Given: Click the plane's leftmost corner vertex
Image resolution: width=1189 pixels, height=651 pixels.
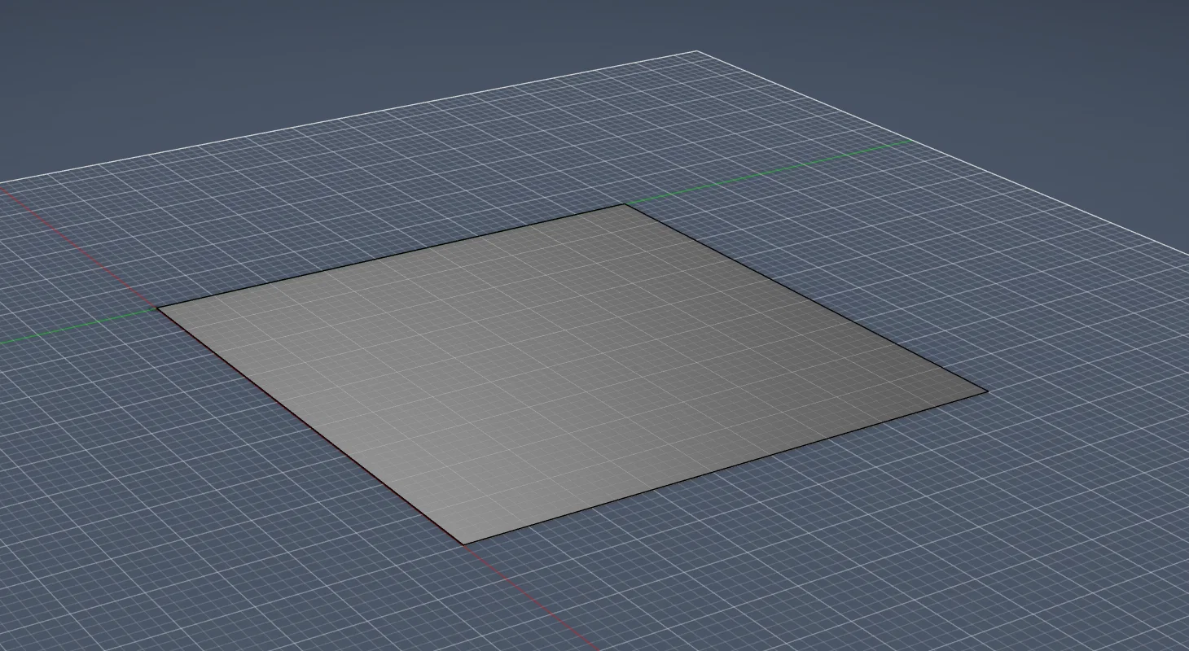Looking at the screenshot, I should tap(157, 308).
